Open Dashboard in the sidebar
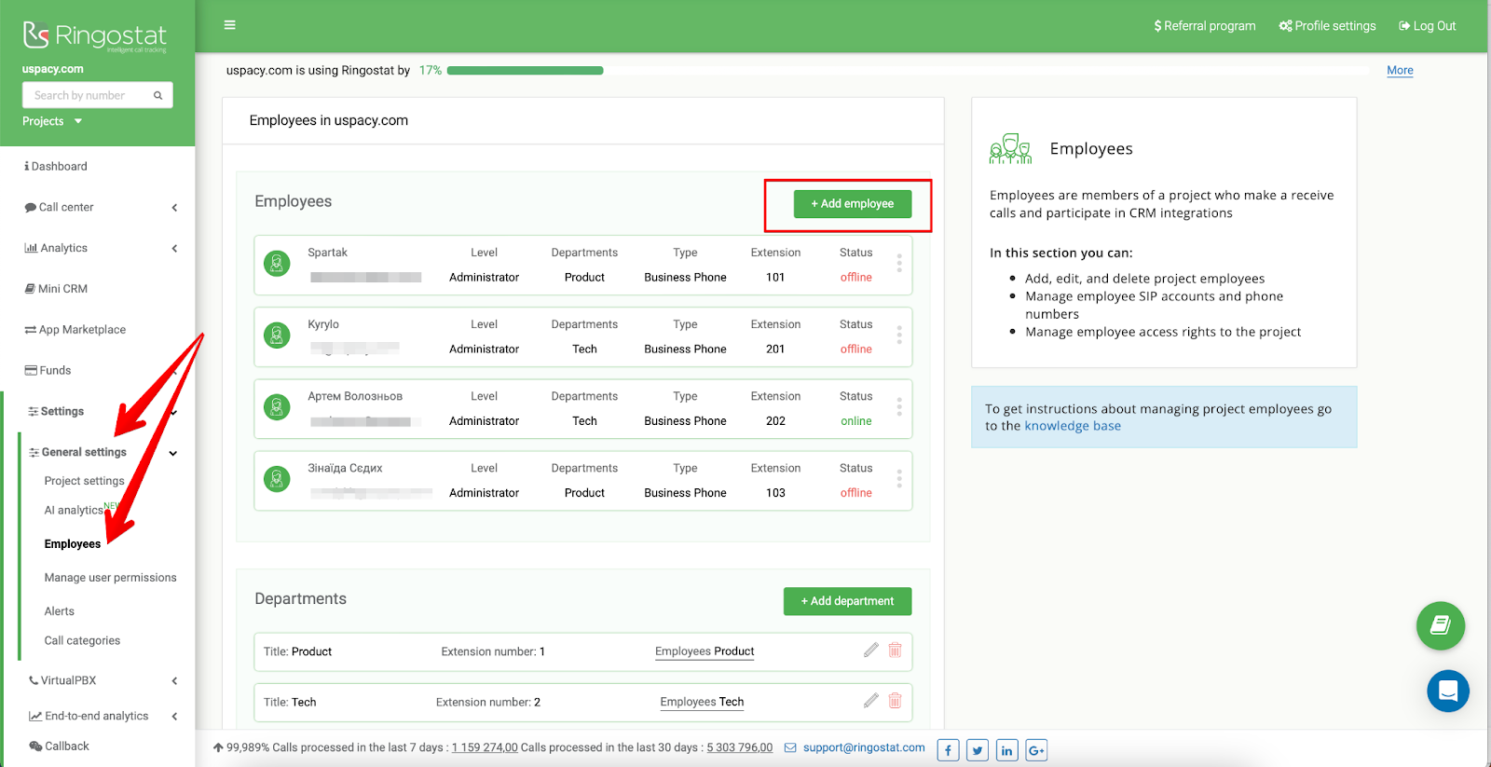 (56, 166)
